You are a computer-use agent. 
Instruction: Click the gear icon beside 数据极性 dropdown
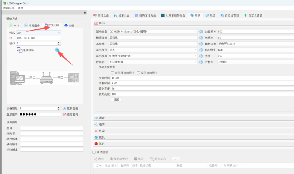point(201,38)
